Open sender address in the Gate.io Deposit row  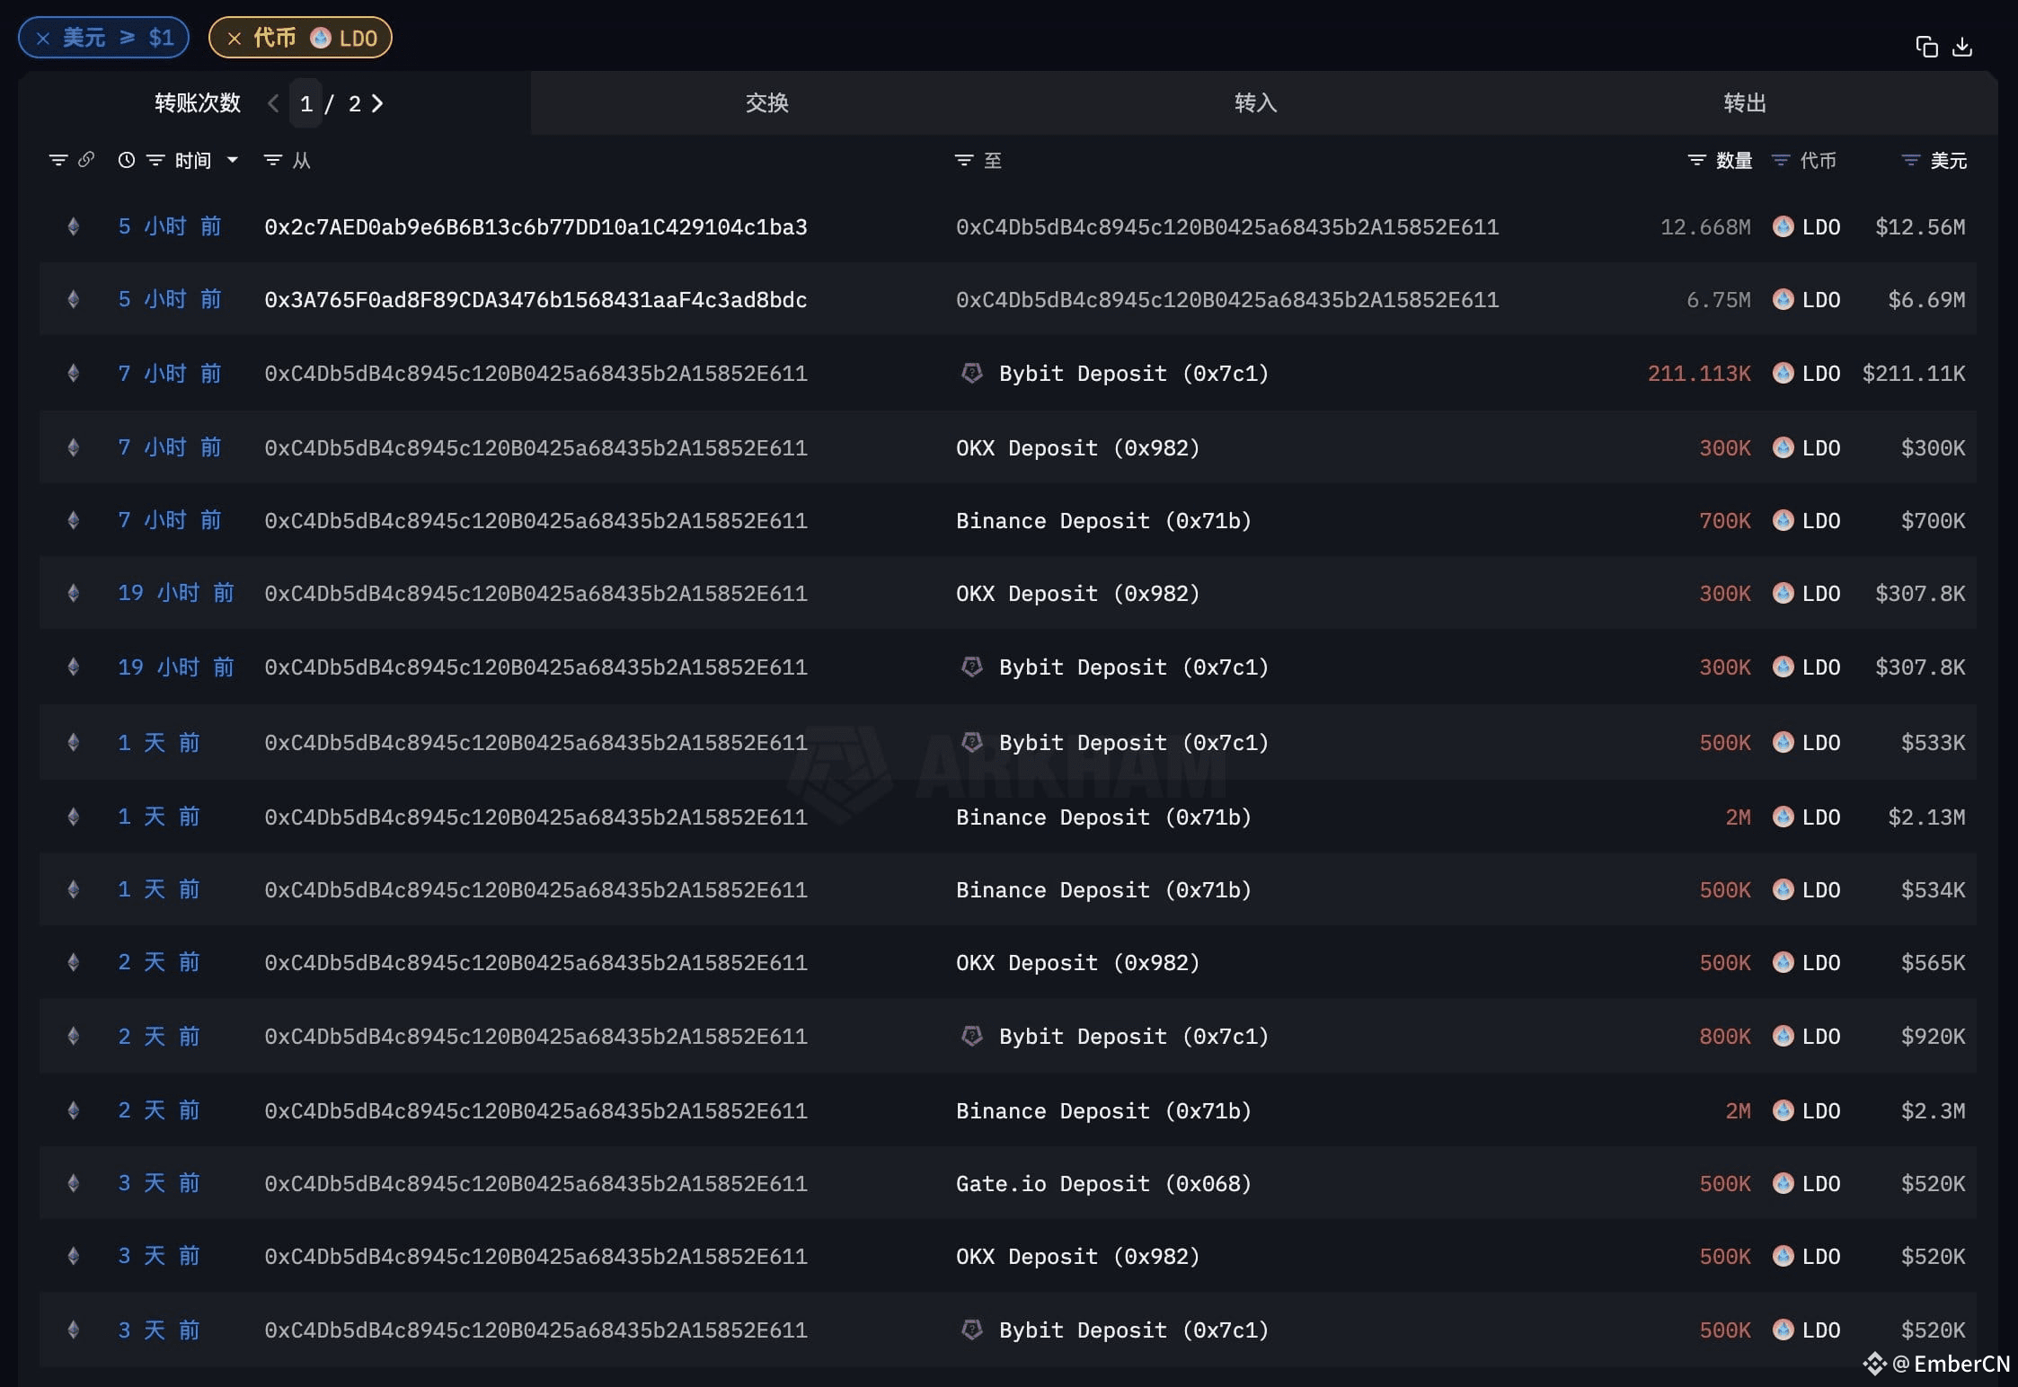(x=535, y=1184)
